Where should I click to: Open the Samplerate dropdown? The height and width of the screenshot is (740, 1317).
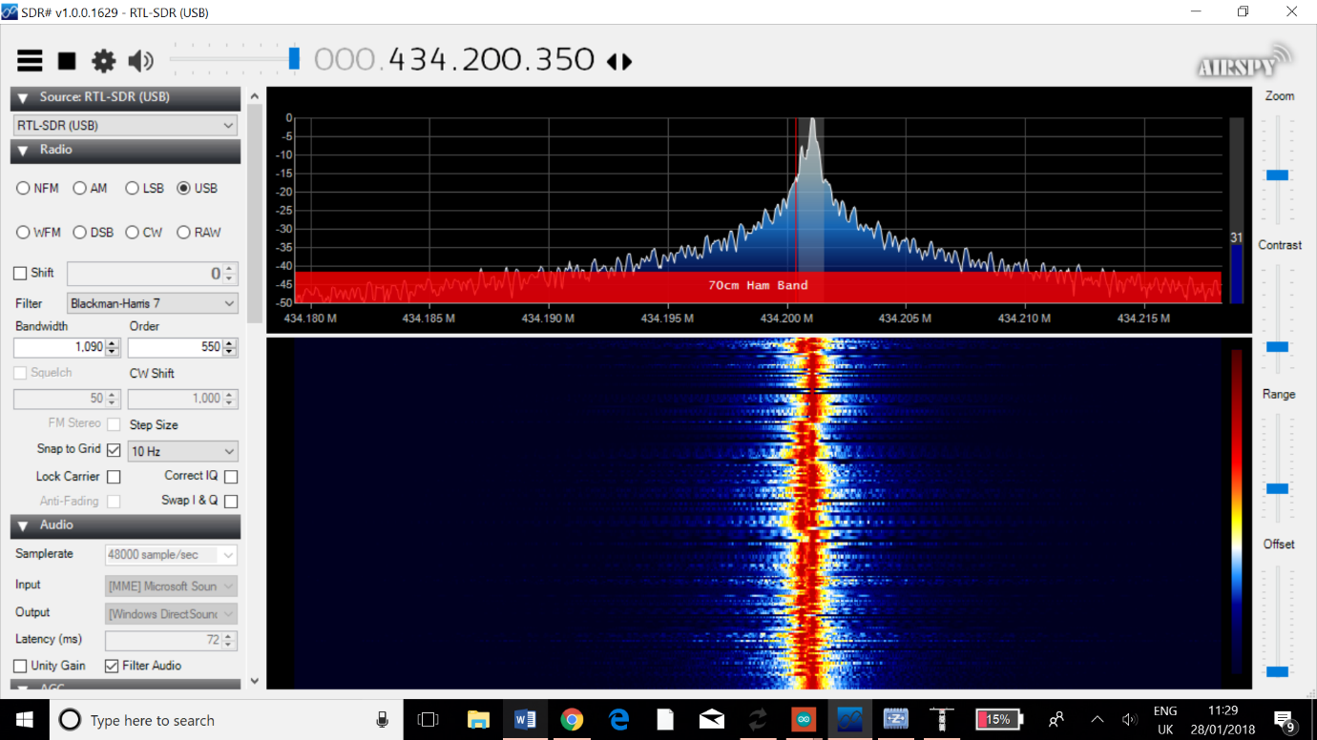point(171,555)
